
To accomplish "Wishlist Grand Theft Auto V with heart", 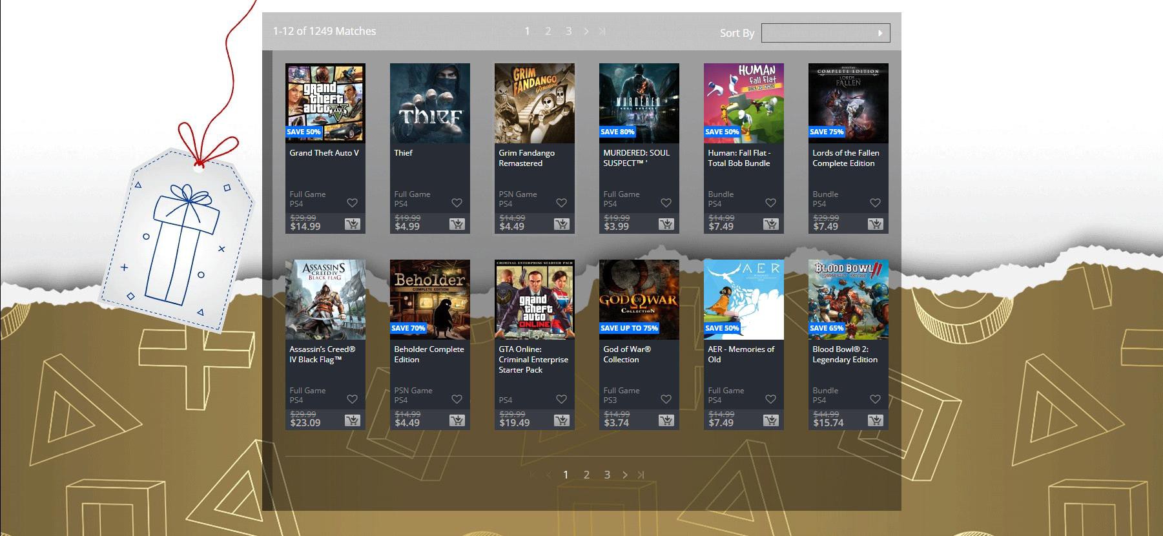I will click(353, 203).
